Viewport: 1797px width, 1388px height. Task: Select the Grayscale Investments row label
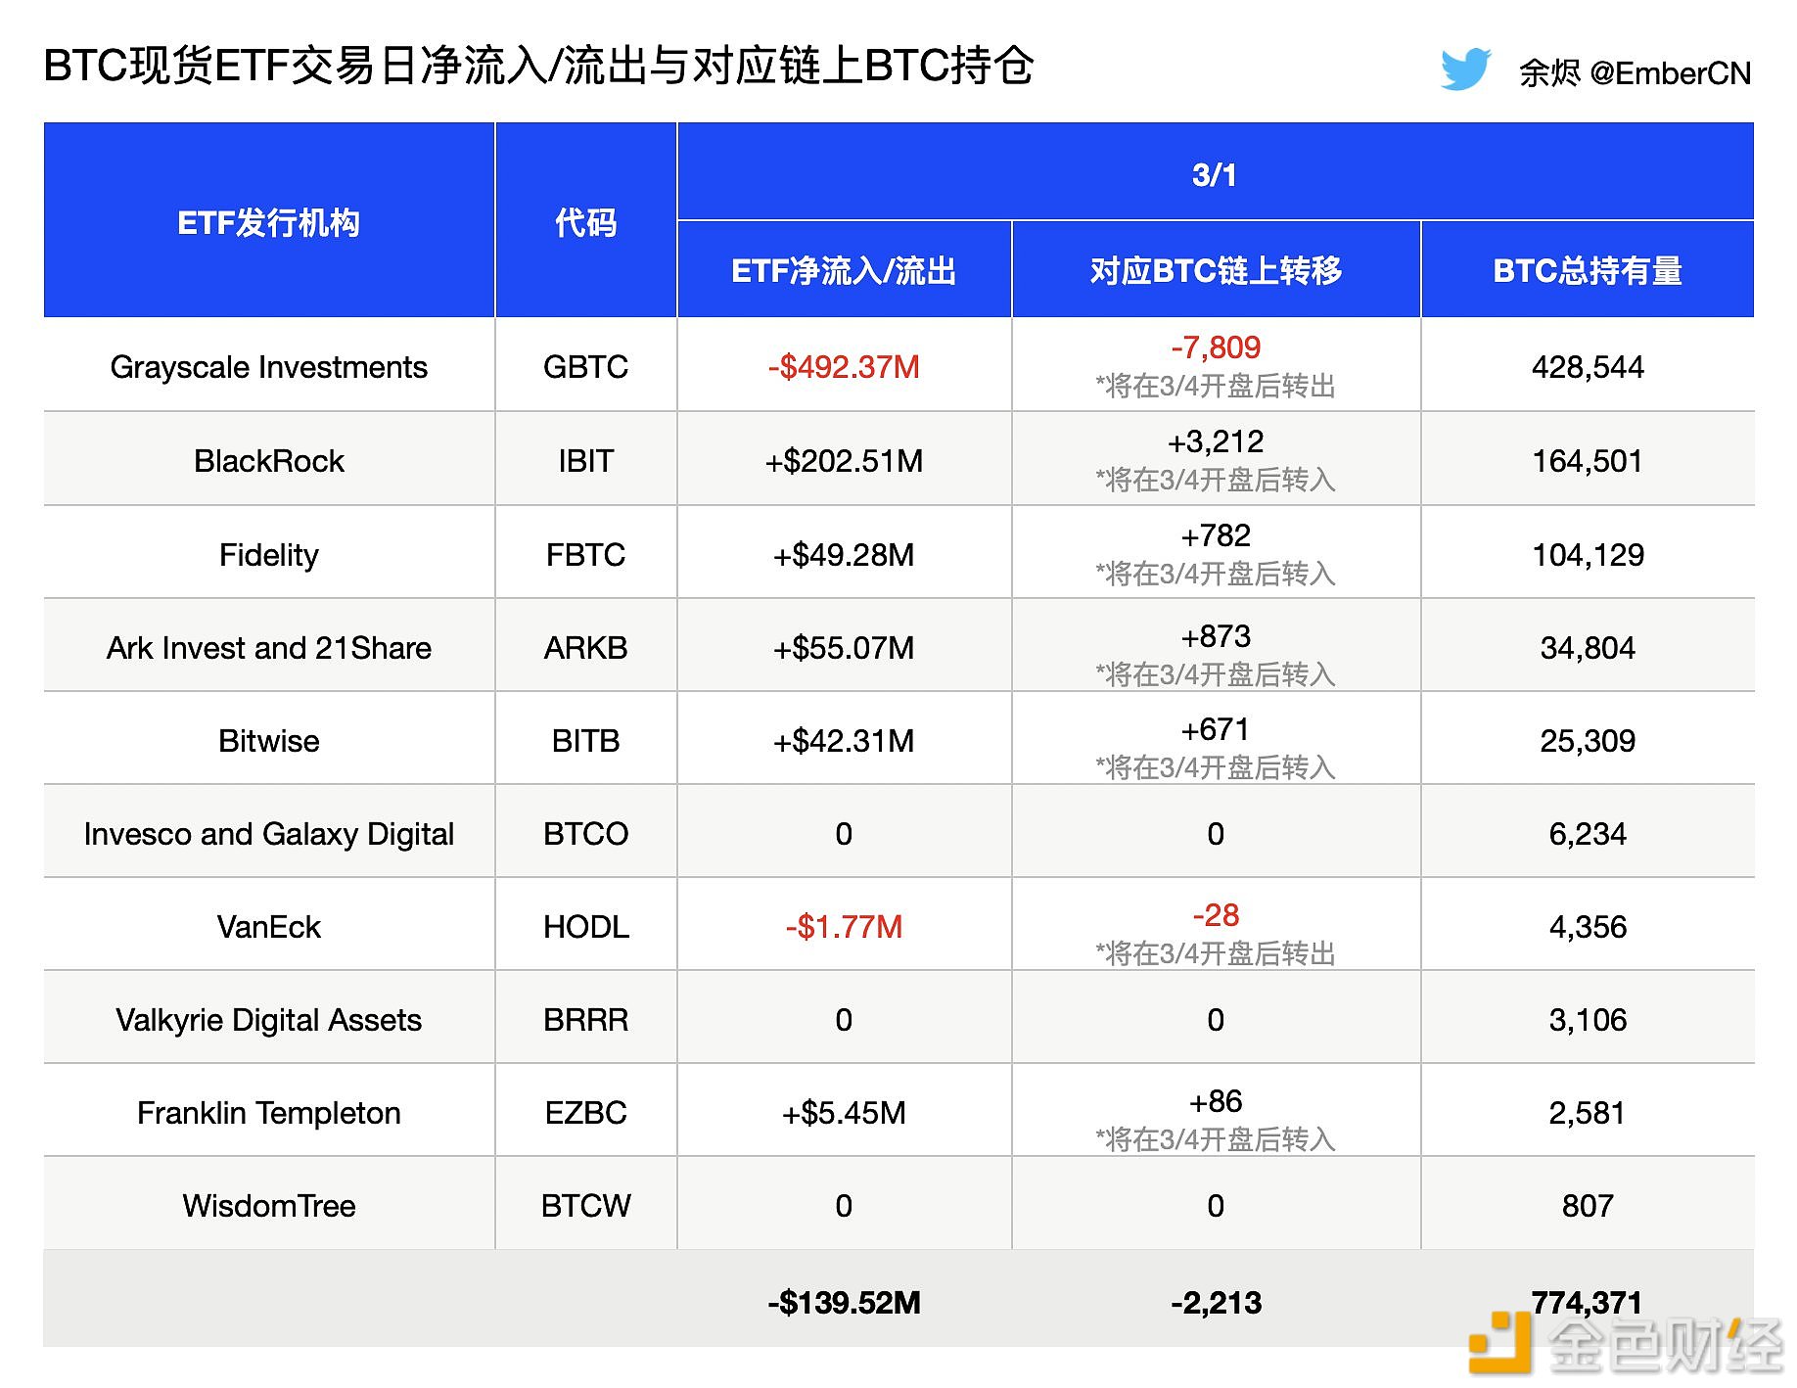[268, 367]
